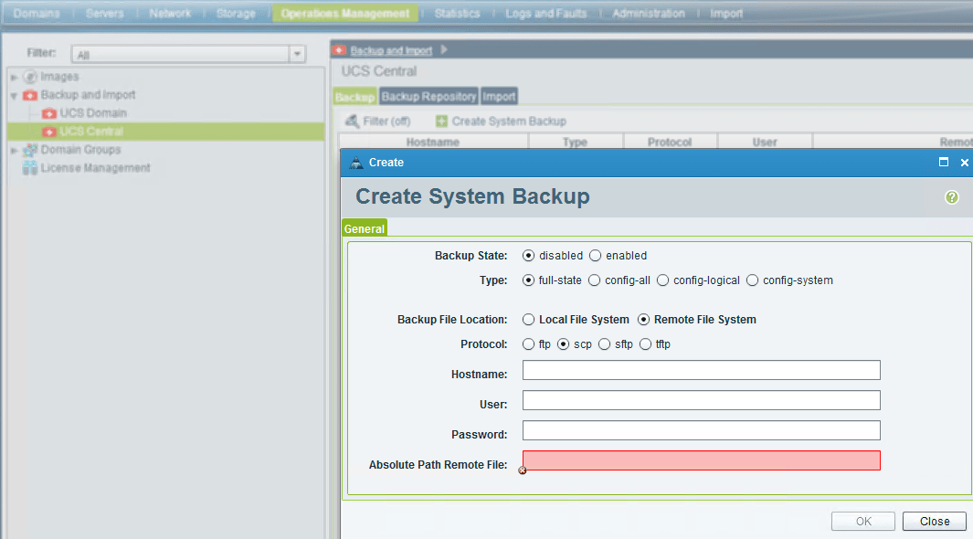The height and width of the screenshot is (539, 973).
Task: Click the breadcrumb arrow after Backup and Import
Action: [x=444, y=49]
